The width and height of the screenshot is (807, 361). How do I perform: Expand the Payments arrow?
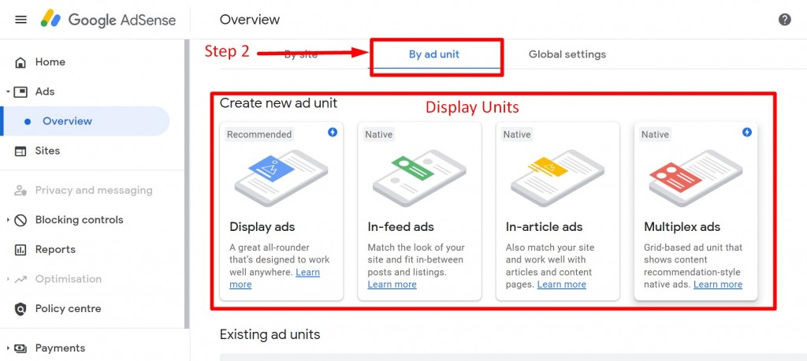pyautogui.click(x=8, y=348)
